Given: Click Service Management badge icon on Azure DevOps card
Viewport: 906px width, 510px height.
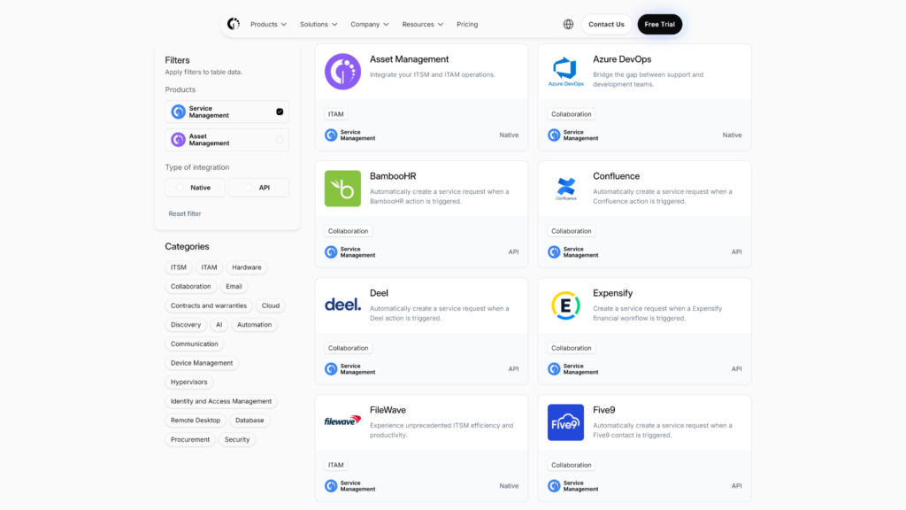Looking at the screenshot, I should pyautogui.click(x=554, y=135).
